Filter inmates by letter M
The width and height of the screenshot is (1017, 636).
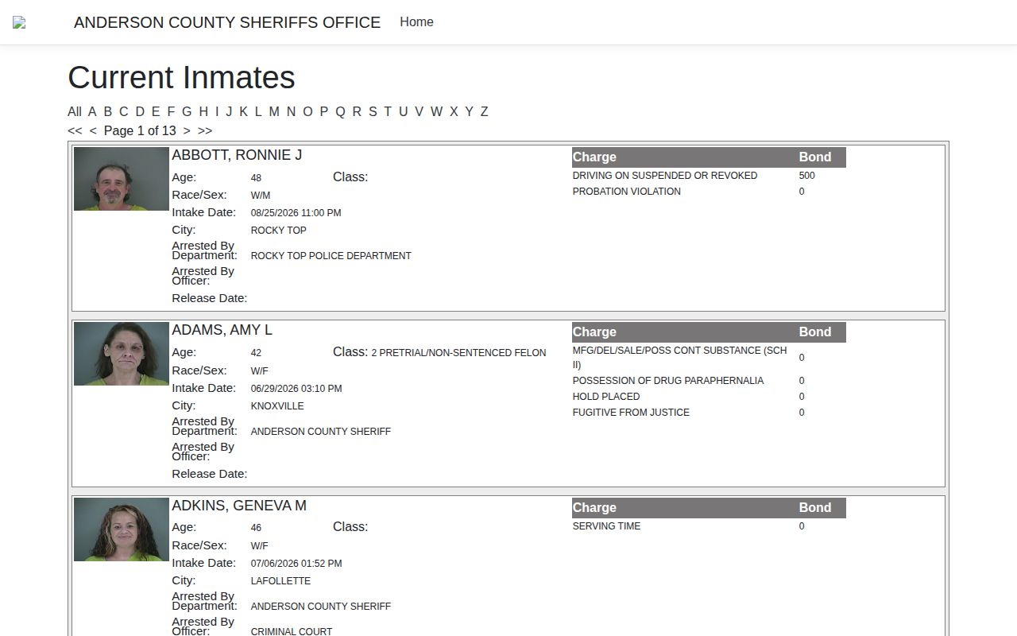coord(274,111)
